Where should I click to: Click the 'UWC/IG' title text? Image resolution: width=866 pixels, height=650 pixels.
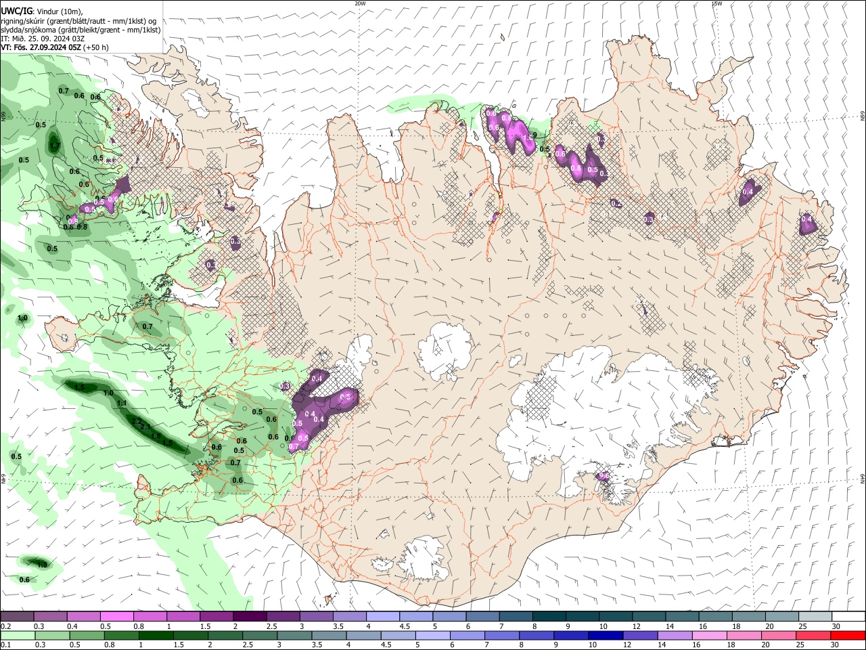pos(16,11)
